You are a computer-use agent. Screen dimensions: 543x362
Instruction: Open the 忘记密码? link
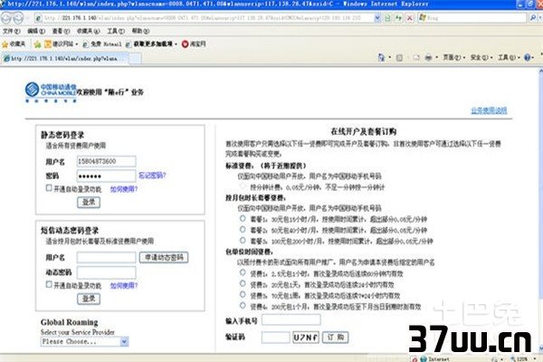click(x=152, y=176)
